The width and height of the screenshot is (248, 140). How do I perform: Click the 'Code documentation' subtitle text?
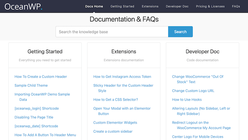point(202,60)
